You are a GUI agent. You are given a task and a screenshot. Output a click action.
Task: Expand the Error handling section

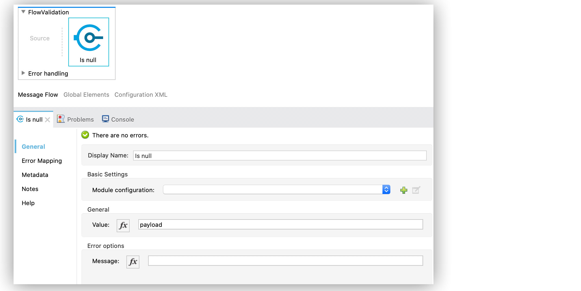click(x=23, y=73)
